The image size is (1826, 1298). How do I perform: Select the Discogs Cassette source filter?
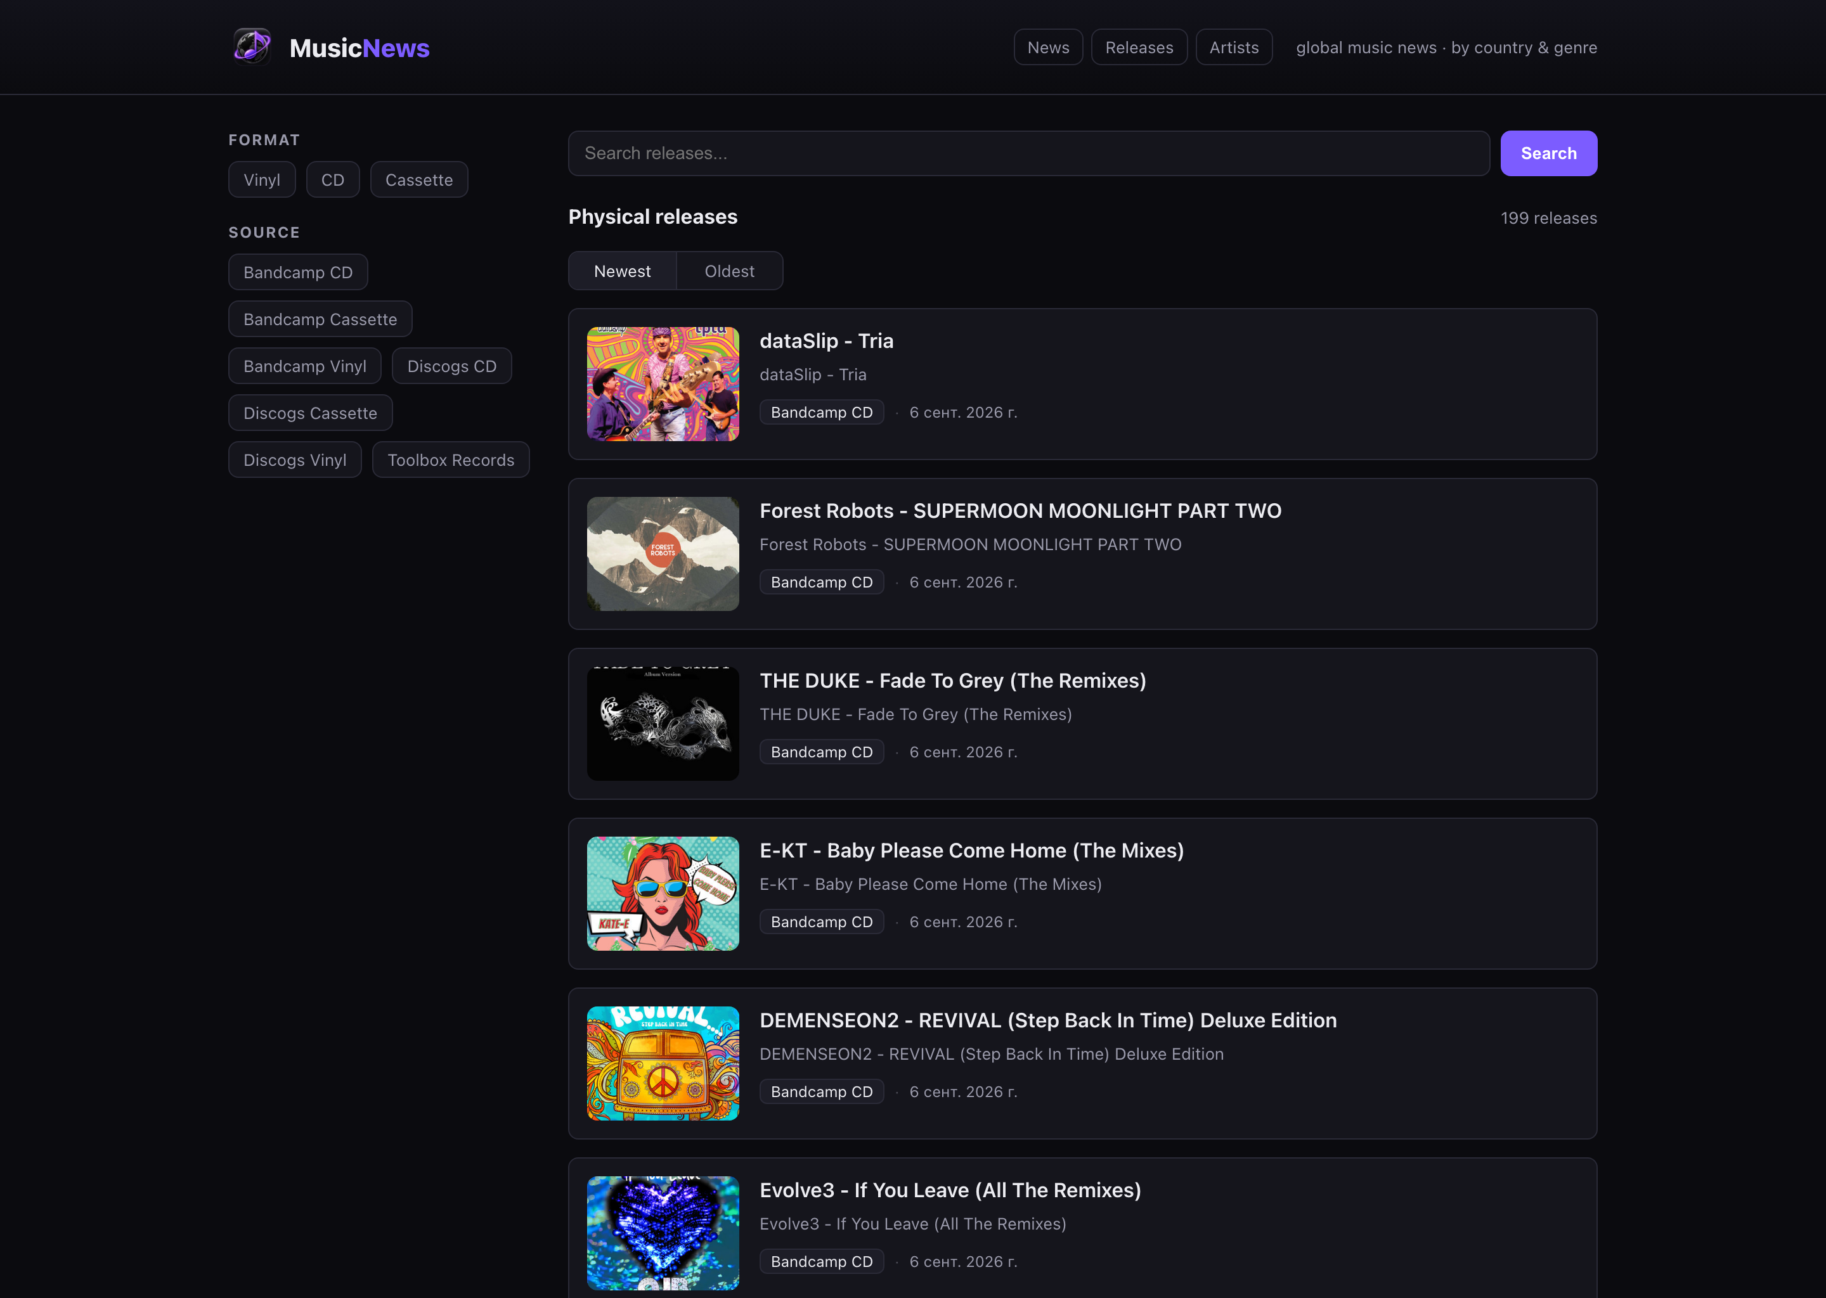point(310,413)
